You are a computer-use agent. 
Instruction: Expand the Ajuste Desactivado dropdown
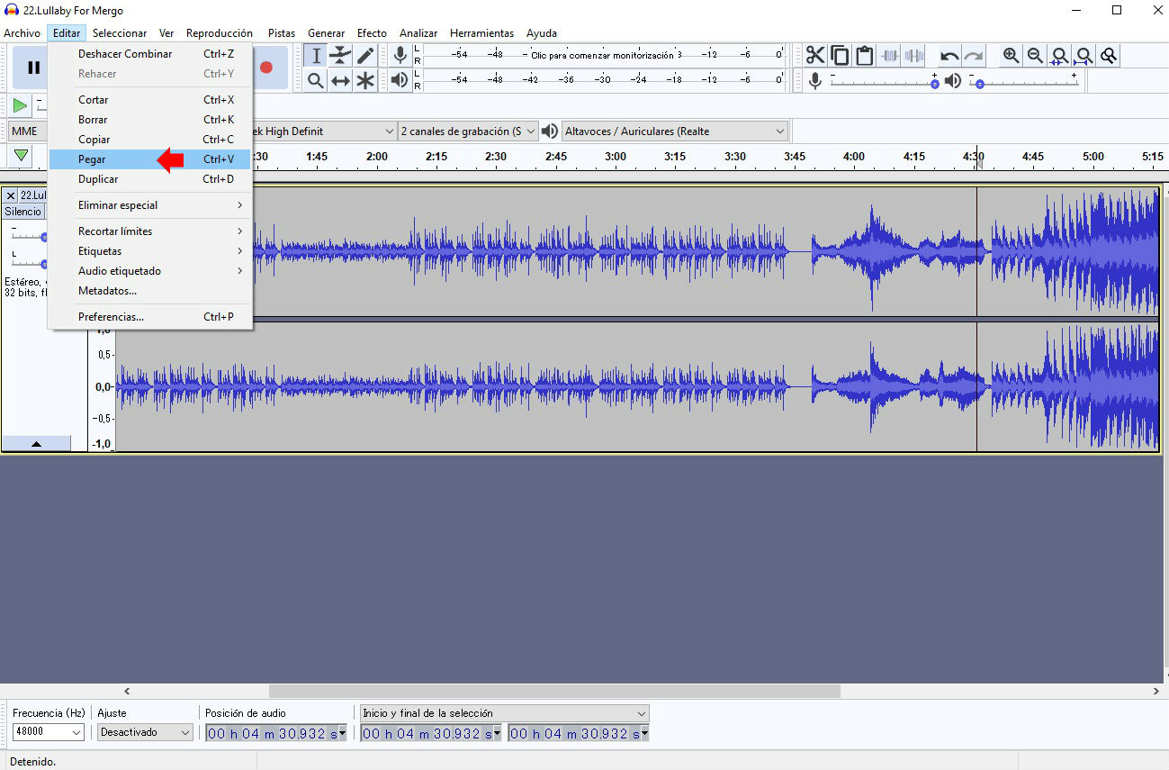pos(145,733)
